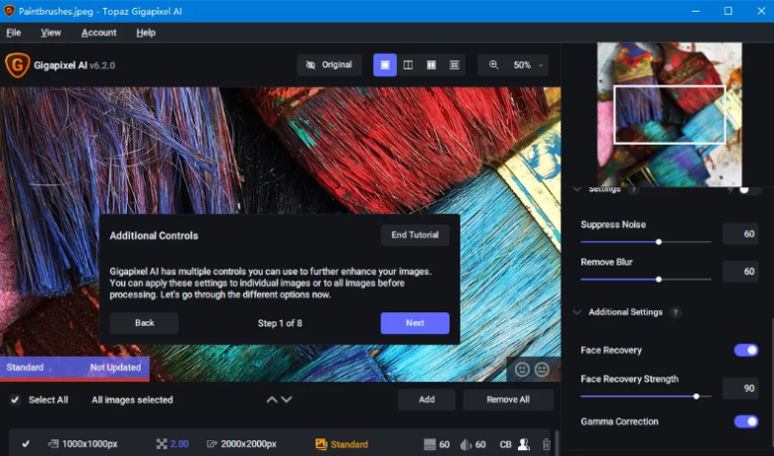Open the Account menu

(98, 33)
